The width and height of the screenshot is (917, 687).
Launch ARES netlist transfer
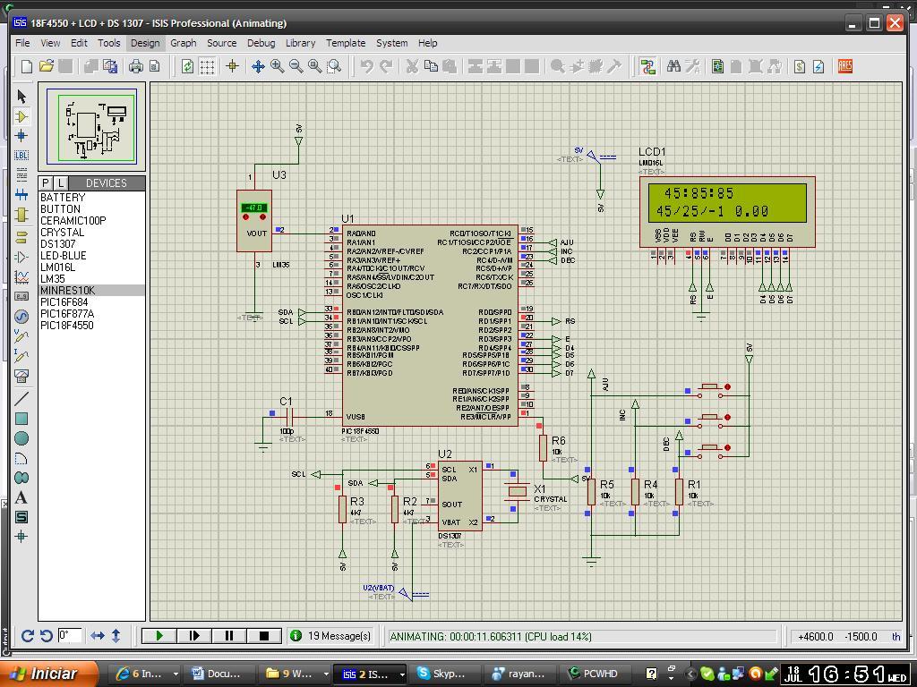click(845, 66)
